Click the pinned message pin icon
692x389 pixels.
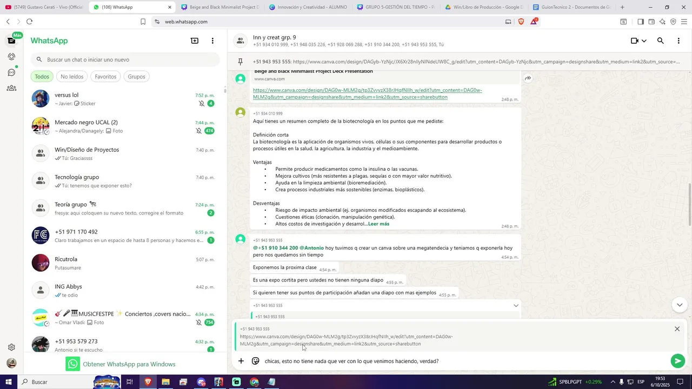[240, 62]
